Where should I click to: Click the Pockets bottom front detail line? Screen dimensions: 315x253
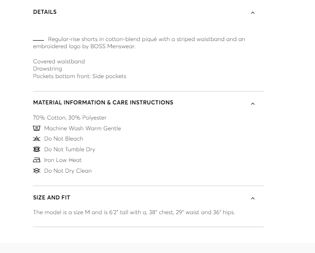pyautogui.click(x=80, y=76)
